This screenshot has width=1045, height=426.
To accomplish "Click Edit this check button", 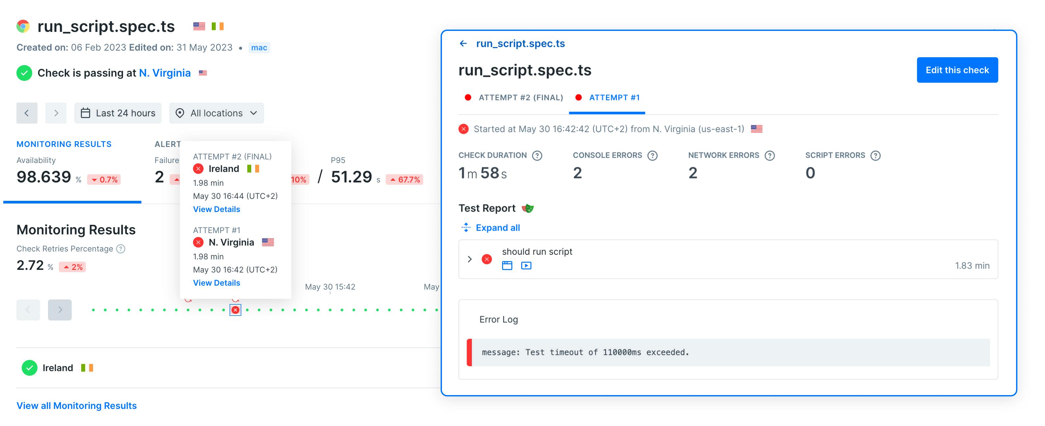I will tap(958, 69).
